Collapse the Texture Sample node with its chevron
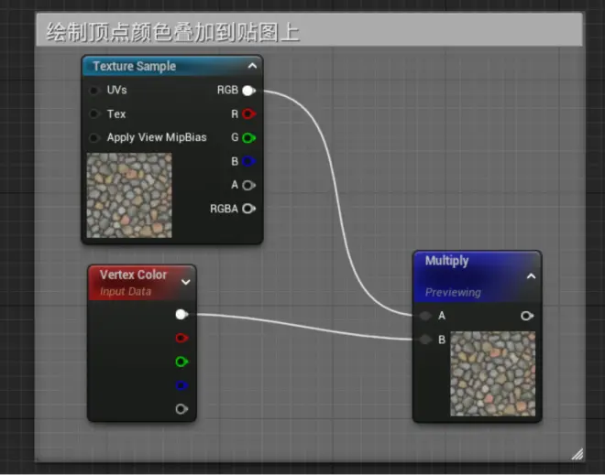The image size is (605, 475). 252,66
